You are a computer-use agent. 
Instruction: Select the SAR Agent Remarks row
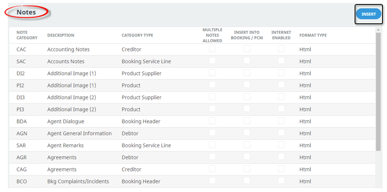tap(192, 145)
